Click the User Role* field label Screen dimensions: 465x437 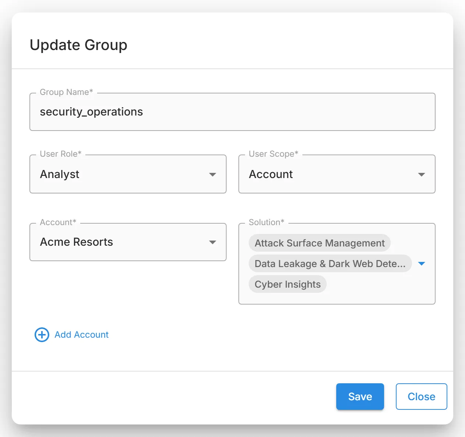coord(61,154)
